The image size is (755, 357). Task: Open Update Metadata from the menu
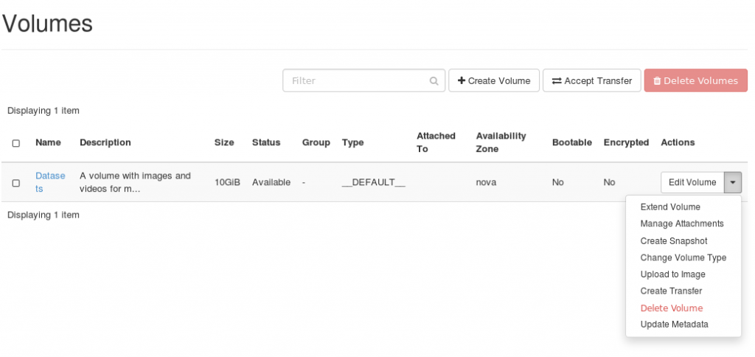coord(674,325)
